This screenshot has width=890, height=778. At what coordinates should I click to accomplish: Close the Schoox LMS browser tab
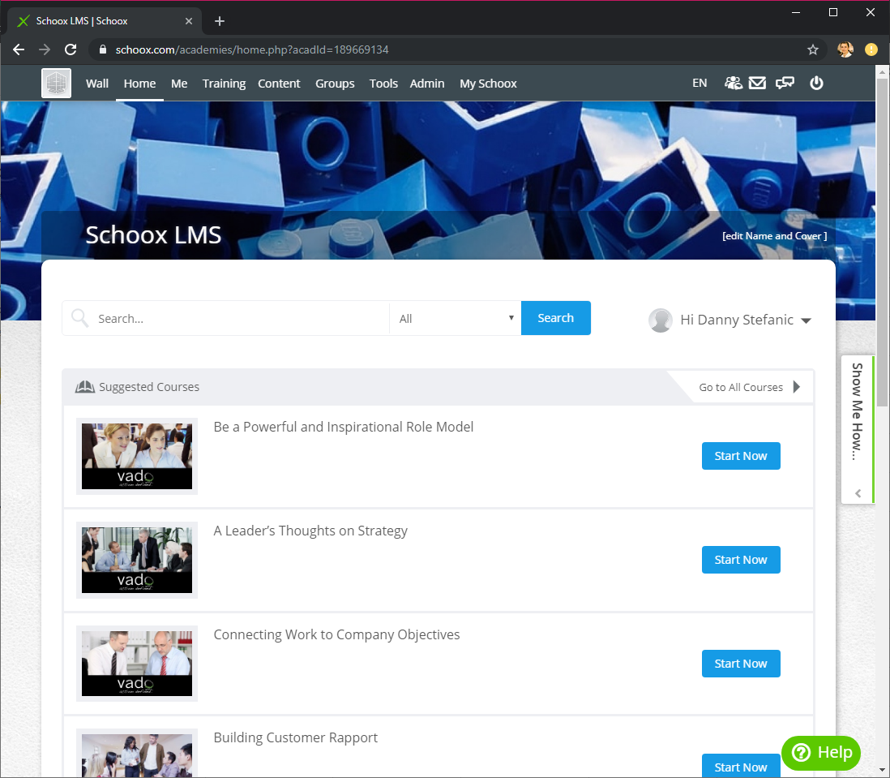tap(189, 21)
